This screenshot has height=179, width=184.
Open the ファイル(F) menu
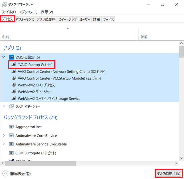pos(9,12)
